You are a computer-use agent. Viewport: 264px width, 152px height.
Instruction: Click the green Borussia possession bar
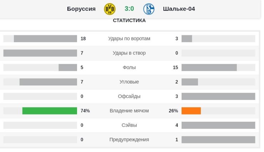(x=50, y=111)
